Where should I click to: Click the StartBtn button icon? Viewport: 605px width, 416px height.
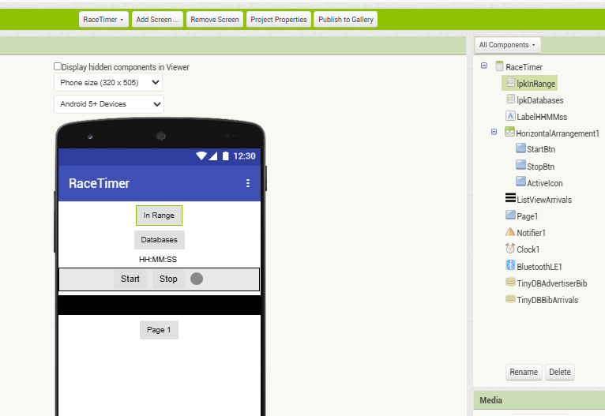point(520,148)
